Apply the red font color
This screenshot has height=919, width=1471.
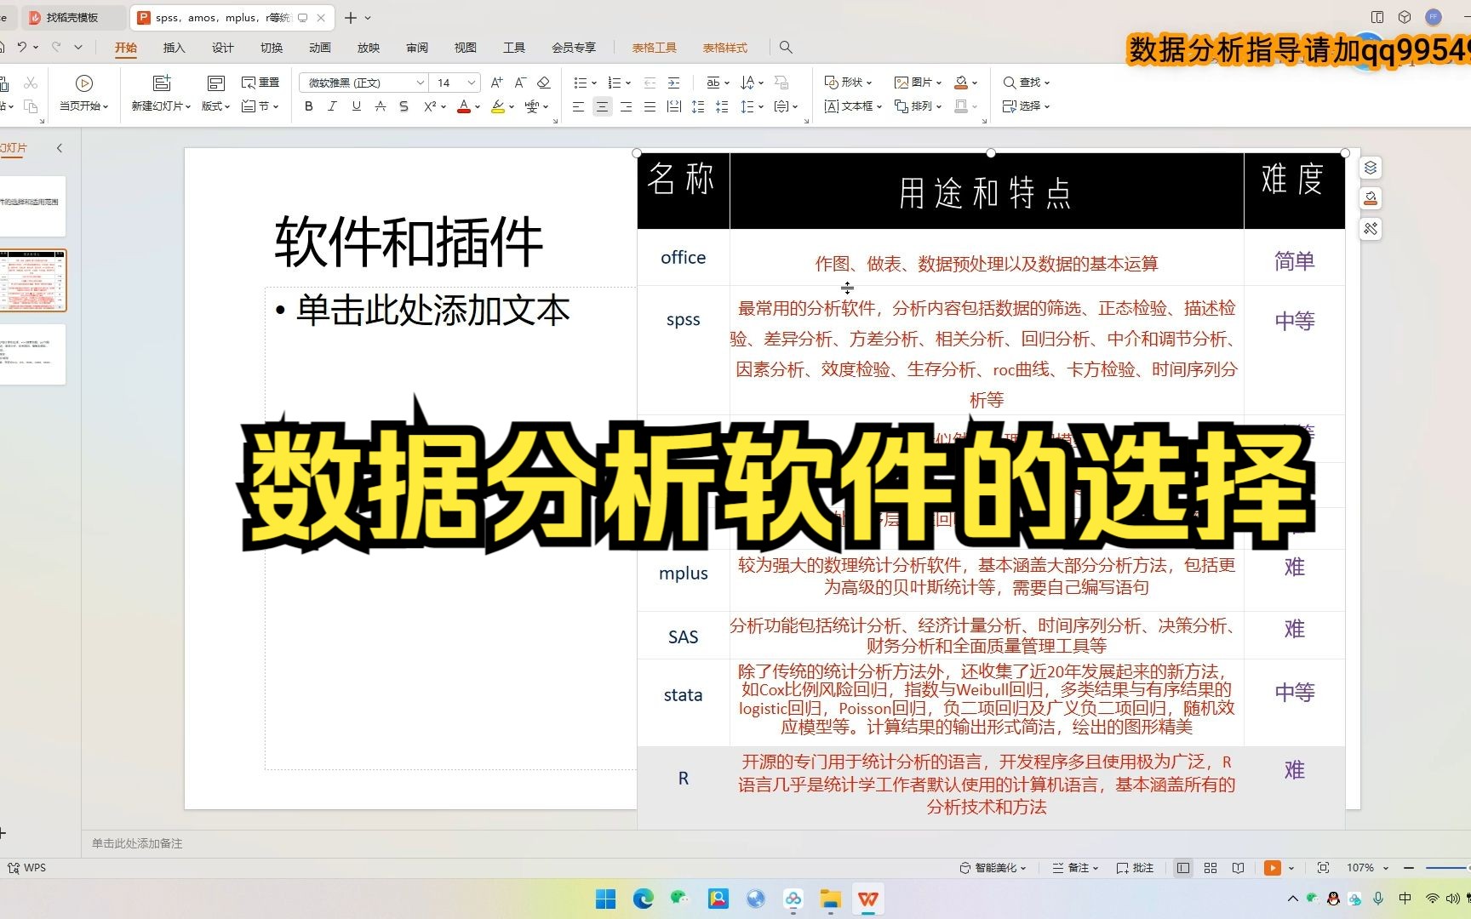[x=464, y=106]
